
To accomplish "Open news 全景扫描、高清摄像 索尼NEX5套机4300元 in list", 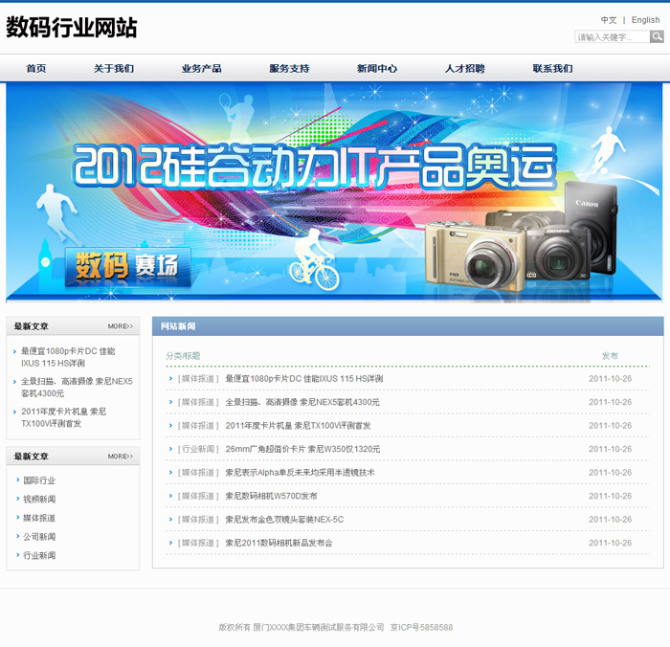I will tap(302, 402).
